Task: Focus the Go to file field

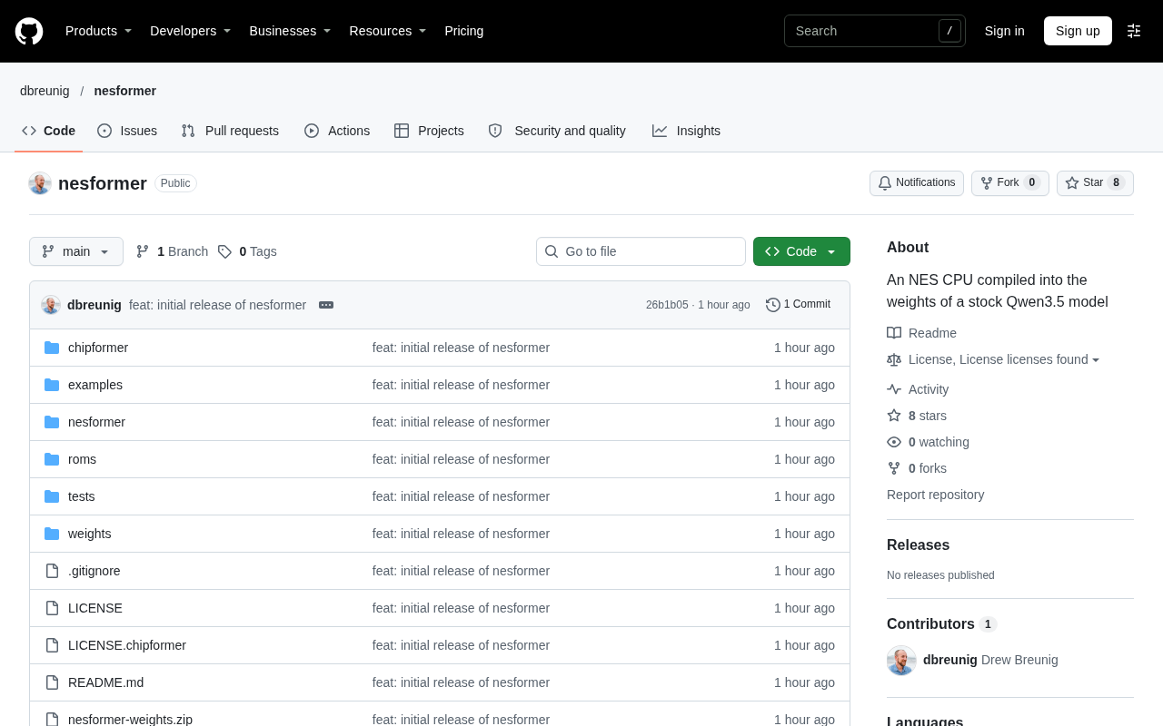Action: (x=641, y=251)
